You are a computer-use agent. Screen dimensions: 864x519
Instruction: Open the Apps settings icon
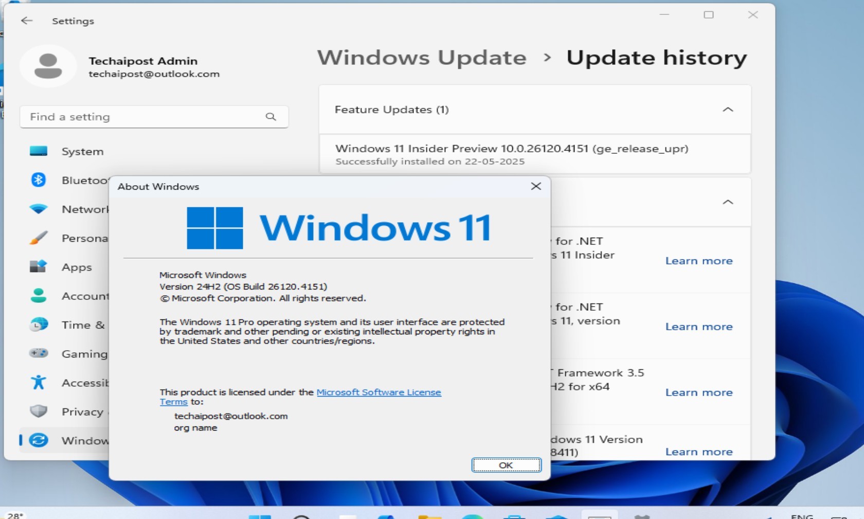39,266
